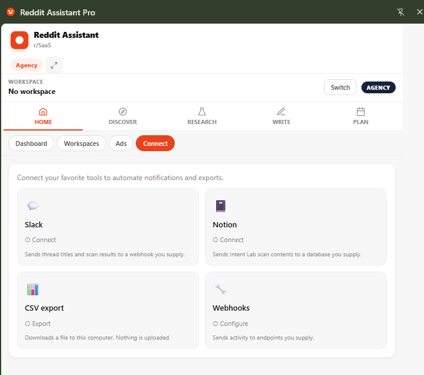Click the home house icon
The width and height of the screenshot is (424, 375).
(43, 112)
